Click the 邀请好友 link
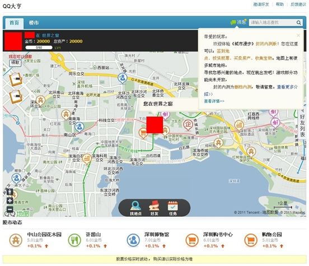The image size is (309, 266). (261, 4)
